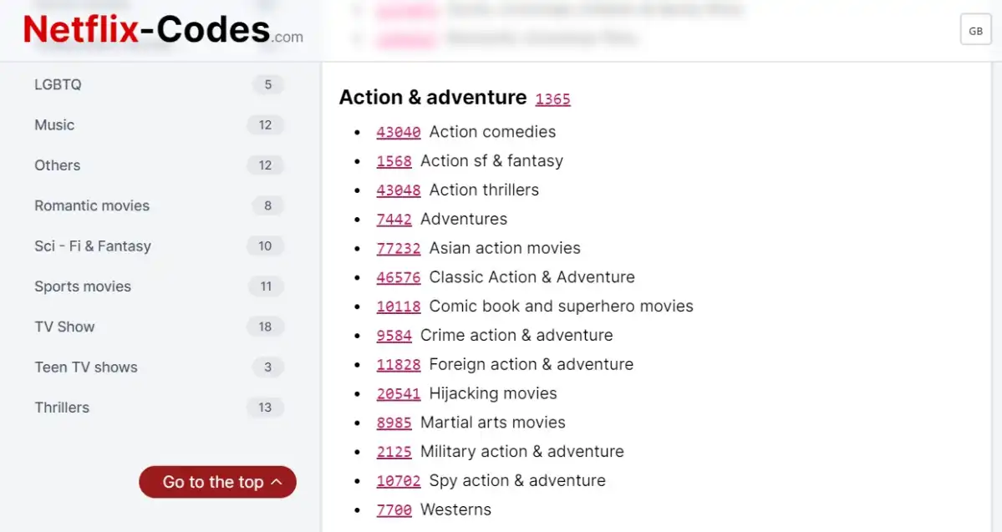Open Action & adventure code 1365 link
1002x532 pixels.
(x=552, y=99)
